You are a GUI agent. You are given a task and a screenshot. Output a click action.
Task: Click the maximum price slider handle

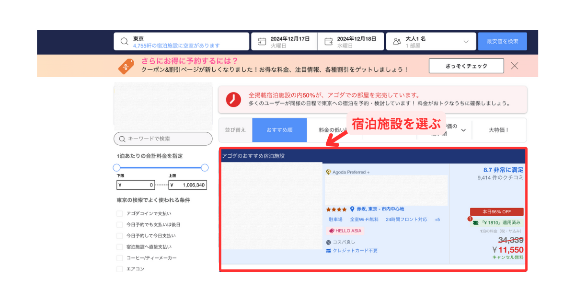[x=205, y=168]
